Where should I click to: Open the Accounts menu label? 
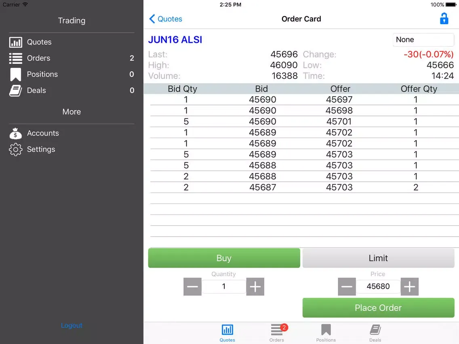pos(43,133)
